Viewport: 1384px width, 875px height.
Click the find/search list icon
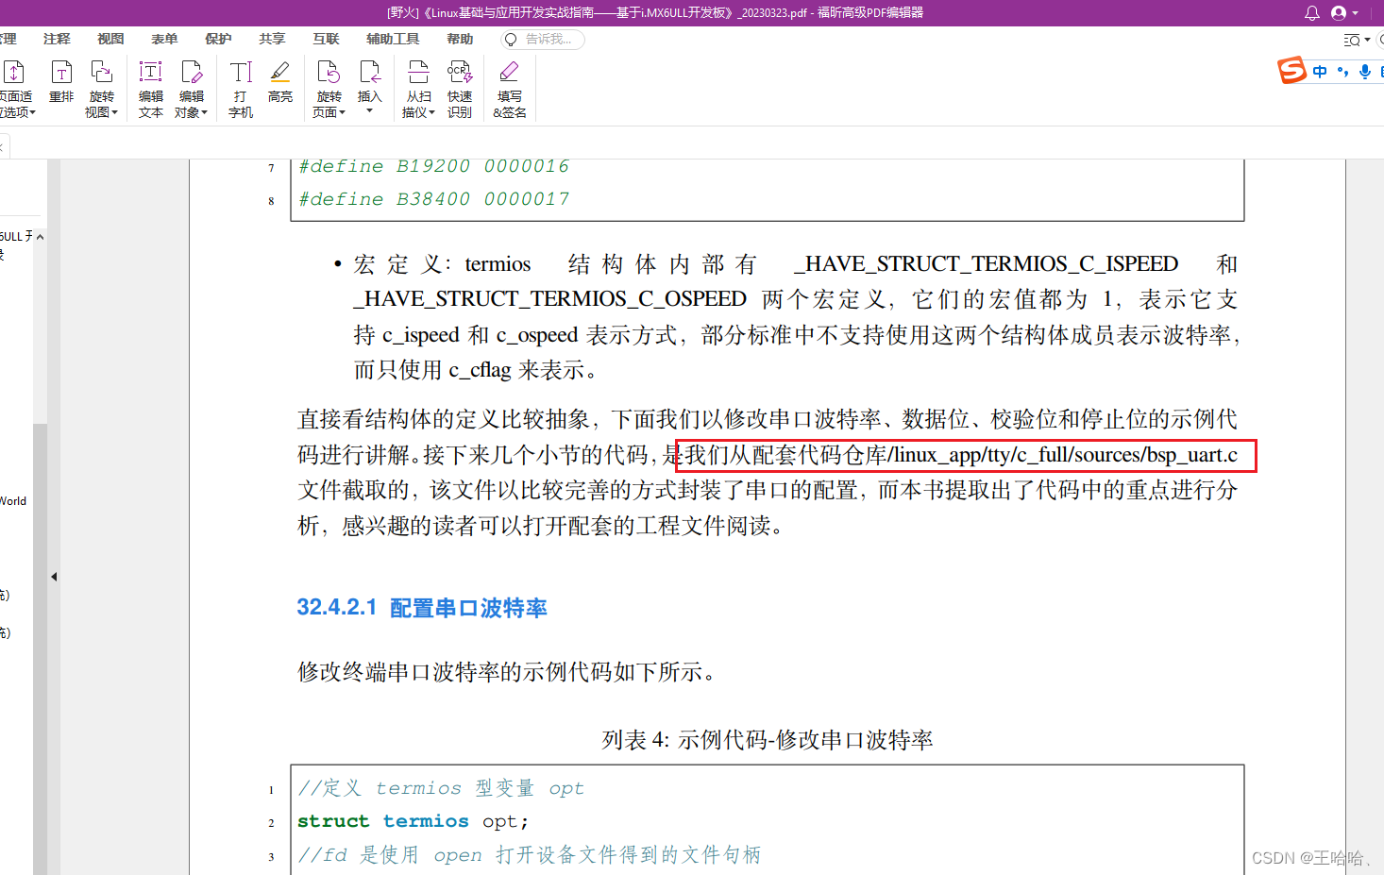pyautogui.click(x=1352, y=40)
